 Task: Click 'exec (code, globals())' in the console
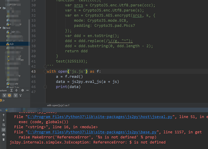44,122
